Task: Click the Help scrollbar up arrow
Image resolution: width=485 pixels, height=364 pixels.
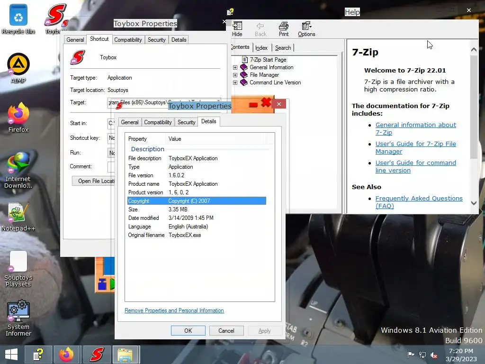Action: point(474,49)
